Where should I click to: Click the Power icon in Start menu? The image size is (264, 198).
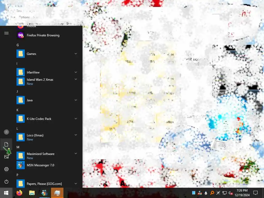tap(6, 181)
